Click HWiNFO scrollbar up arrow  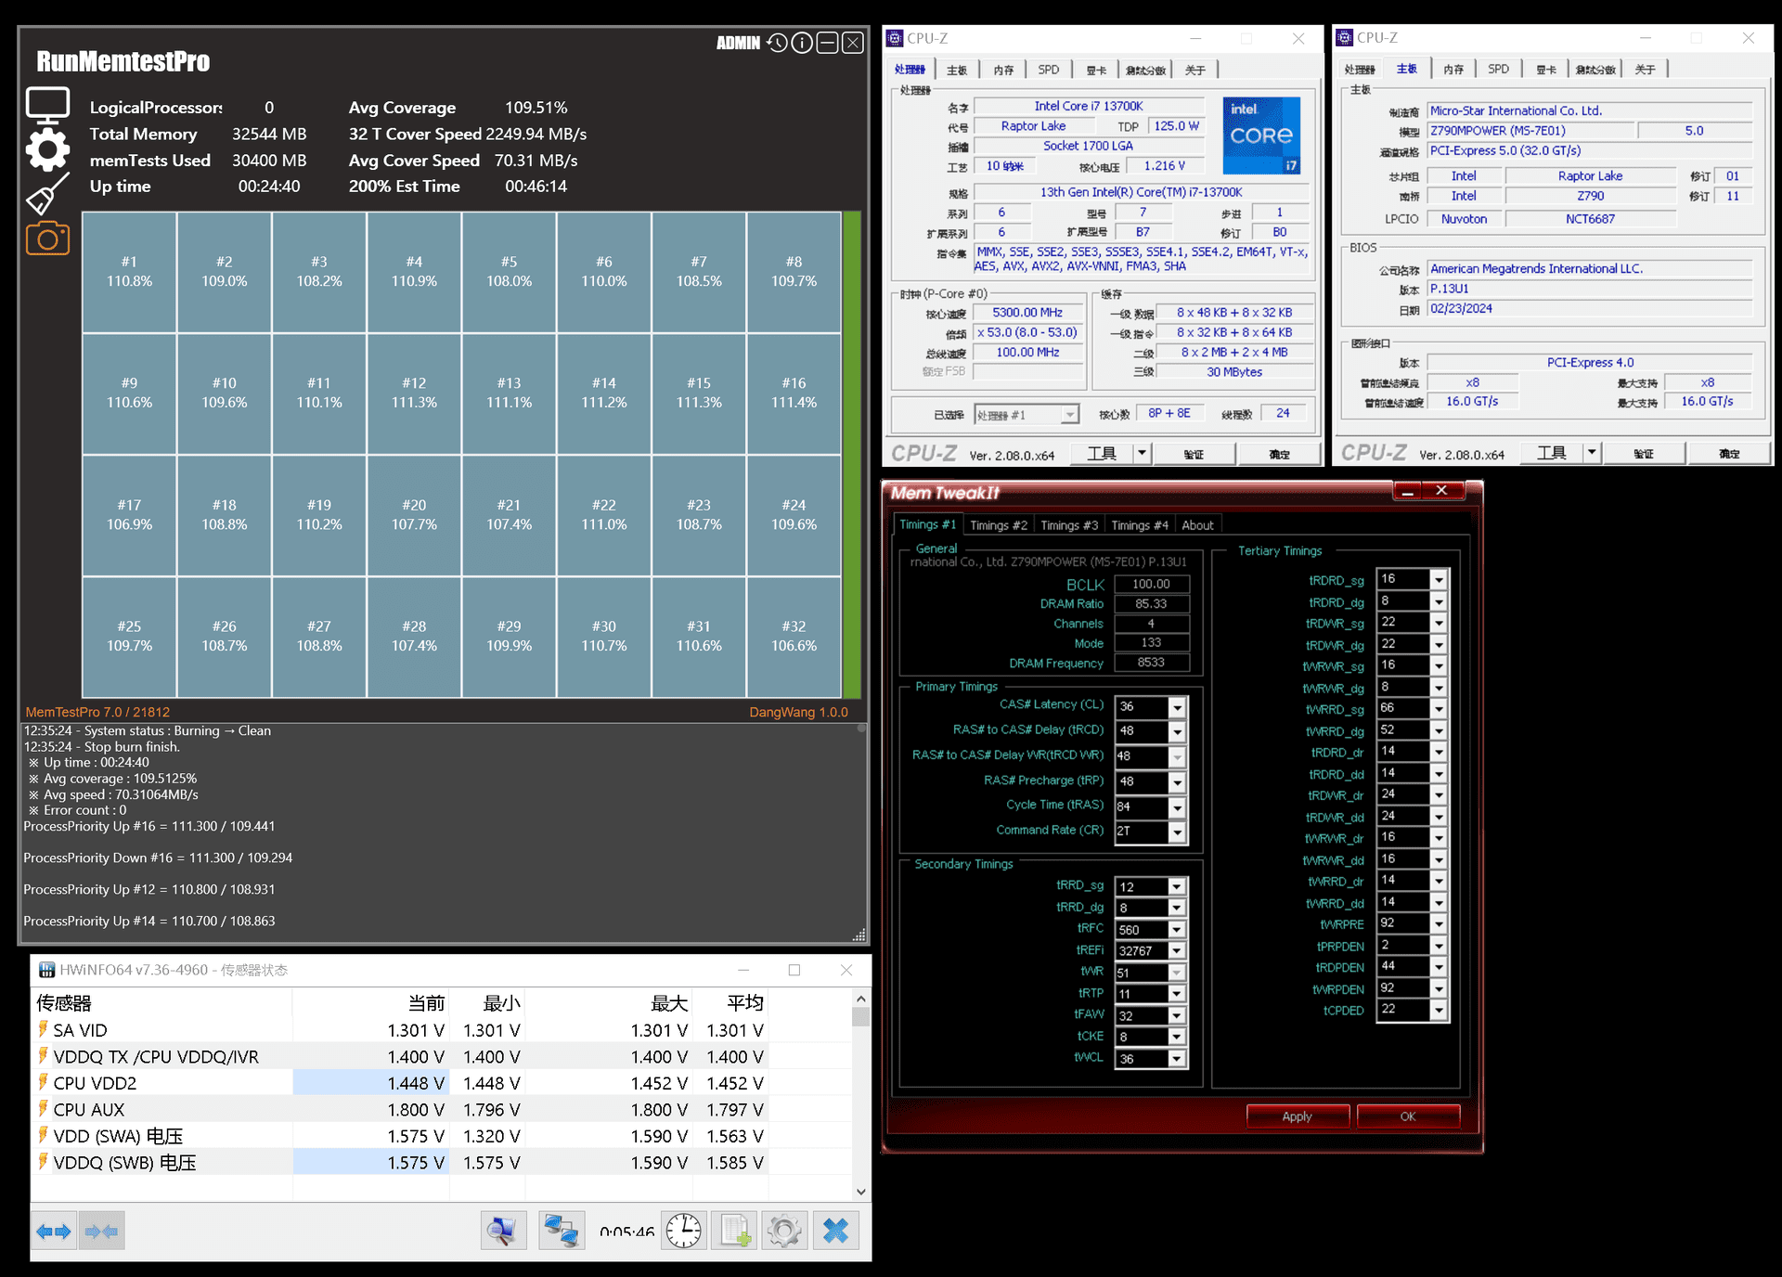[x=860, y=1000]
